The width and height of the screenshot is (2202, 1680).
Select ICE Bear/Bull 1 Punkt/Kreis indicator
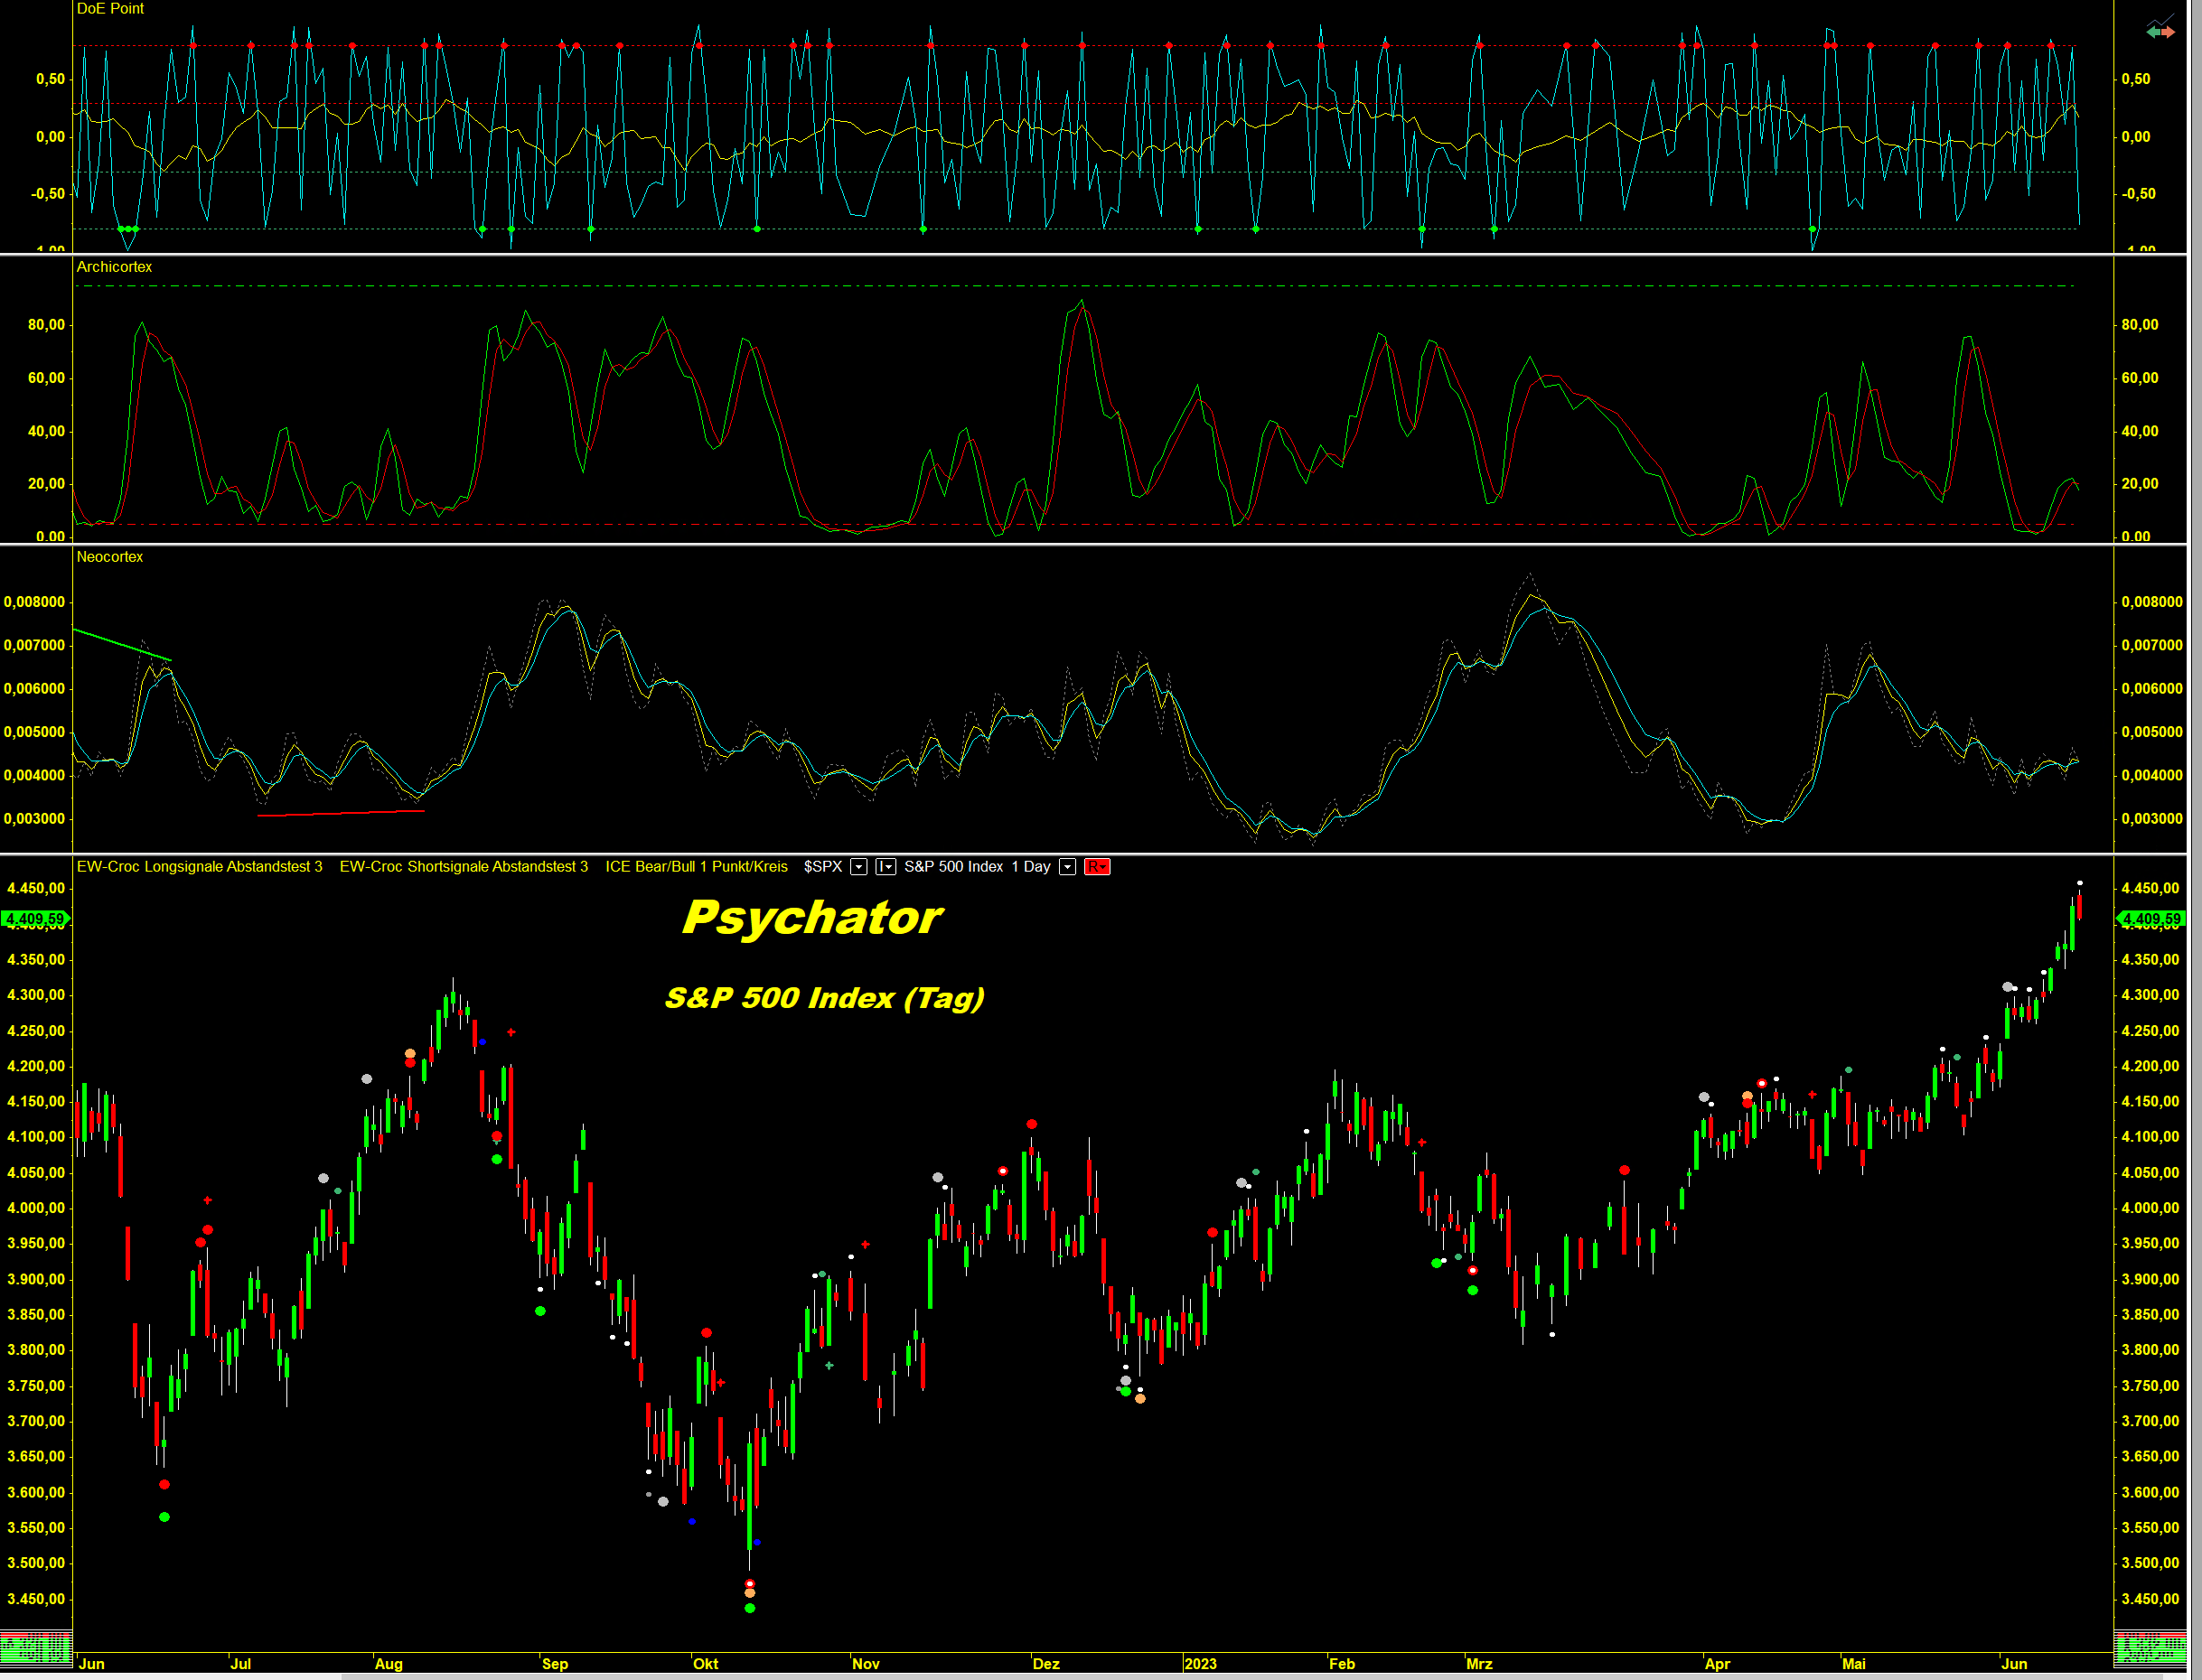click(696, 867)
